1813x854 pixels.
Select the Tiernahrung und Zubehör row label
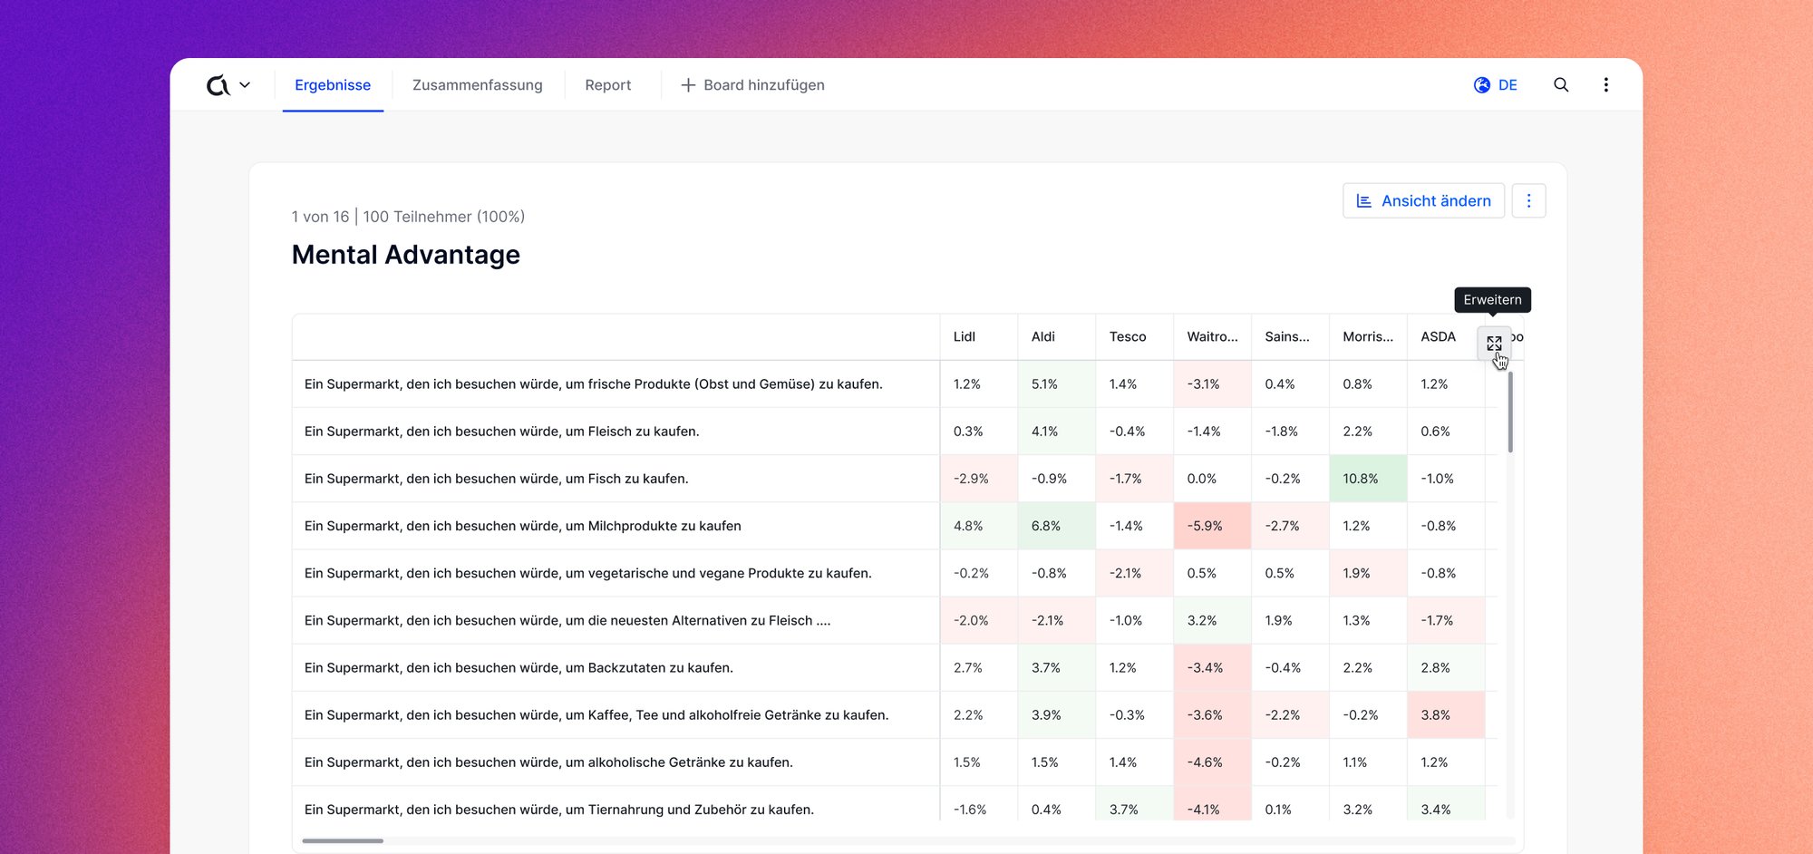(559, 810)
